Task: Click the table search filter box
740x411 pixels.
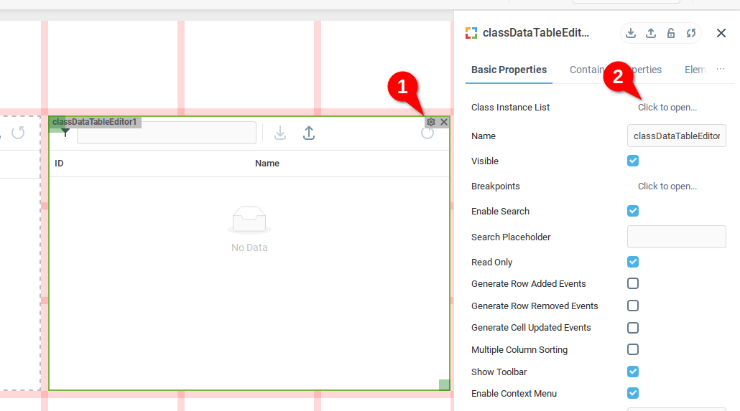Action: coord(167,133)
